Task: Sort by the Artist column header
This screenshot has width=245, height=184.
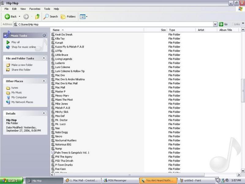Action: (x=206, y=30)
